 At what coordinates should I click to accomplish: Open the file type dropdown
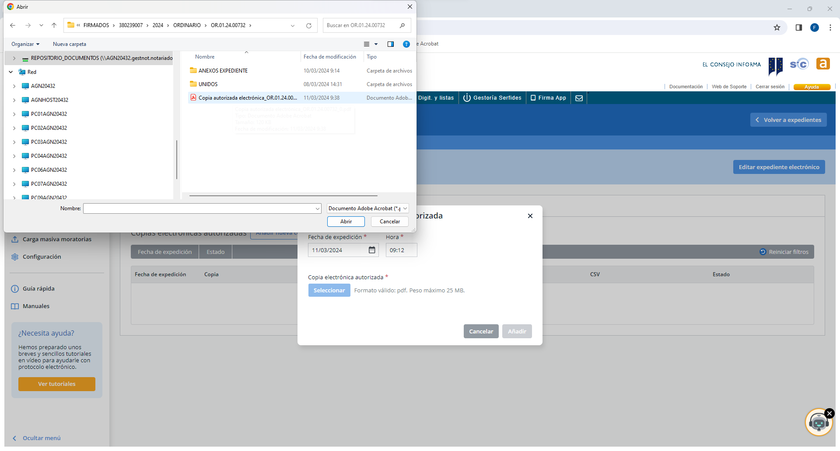click(x=367, y=208)
